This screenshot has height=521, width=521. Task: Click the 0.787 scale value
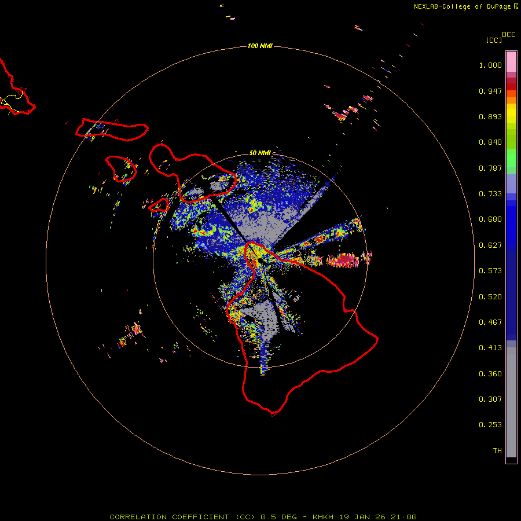[490, 168]
